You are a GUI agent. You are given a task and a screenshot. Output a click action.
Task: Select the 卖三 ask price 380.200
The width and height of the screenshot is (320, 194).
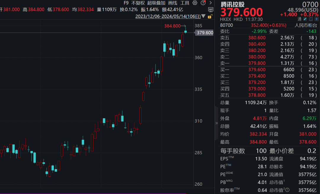(257, 50)
